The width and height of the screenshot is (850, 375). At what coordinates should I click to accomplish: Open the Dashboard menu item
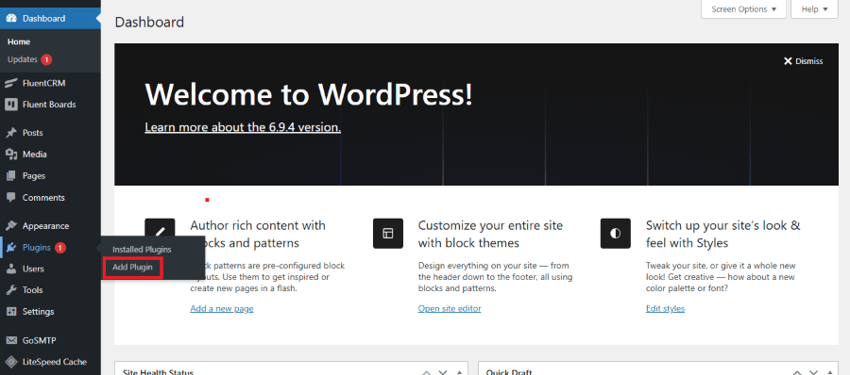click(50, 19)
